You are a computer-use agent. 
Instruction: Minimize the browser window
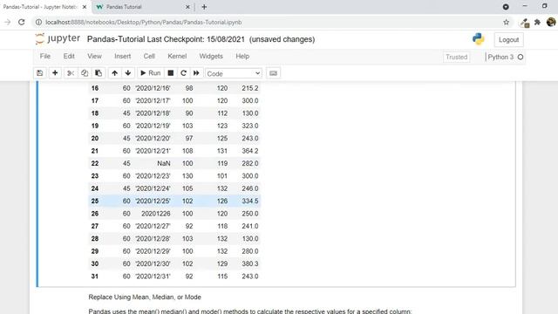[525, 6]
